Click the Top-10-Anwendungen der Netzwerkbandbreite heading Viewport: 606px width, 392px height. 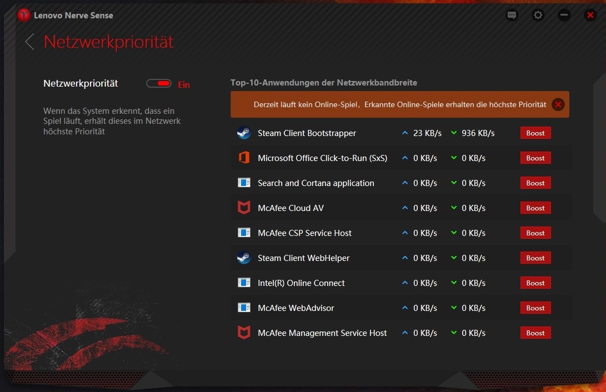(x=323, y=83)
